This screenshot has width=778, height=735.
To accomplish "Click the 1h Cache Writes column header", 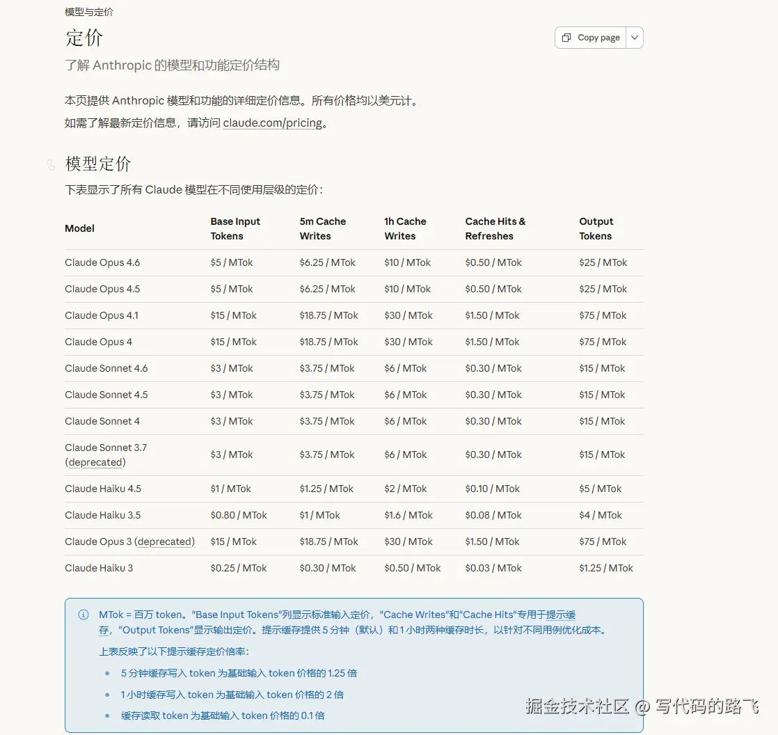I will coord(405,229).
